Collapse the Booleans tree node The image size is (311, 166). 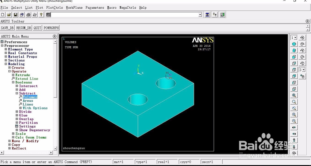(x=13, y=82)
